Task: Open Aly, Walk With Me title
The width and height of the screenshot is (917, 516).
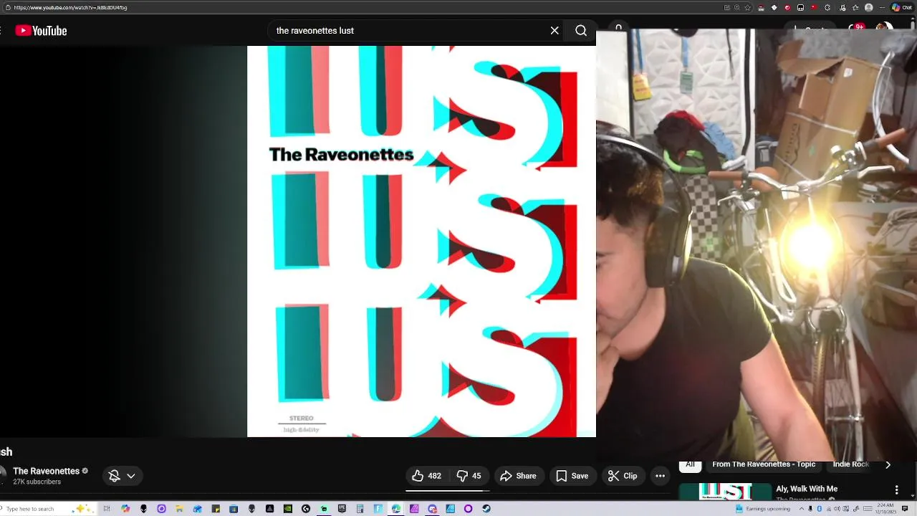Action: pos(807,489)
